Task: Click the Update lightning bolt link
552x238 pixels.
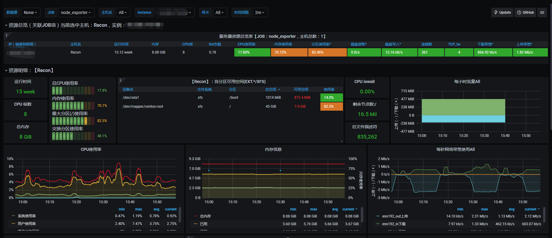Action: pyautogui.click(x=502, y=12)
